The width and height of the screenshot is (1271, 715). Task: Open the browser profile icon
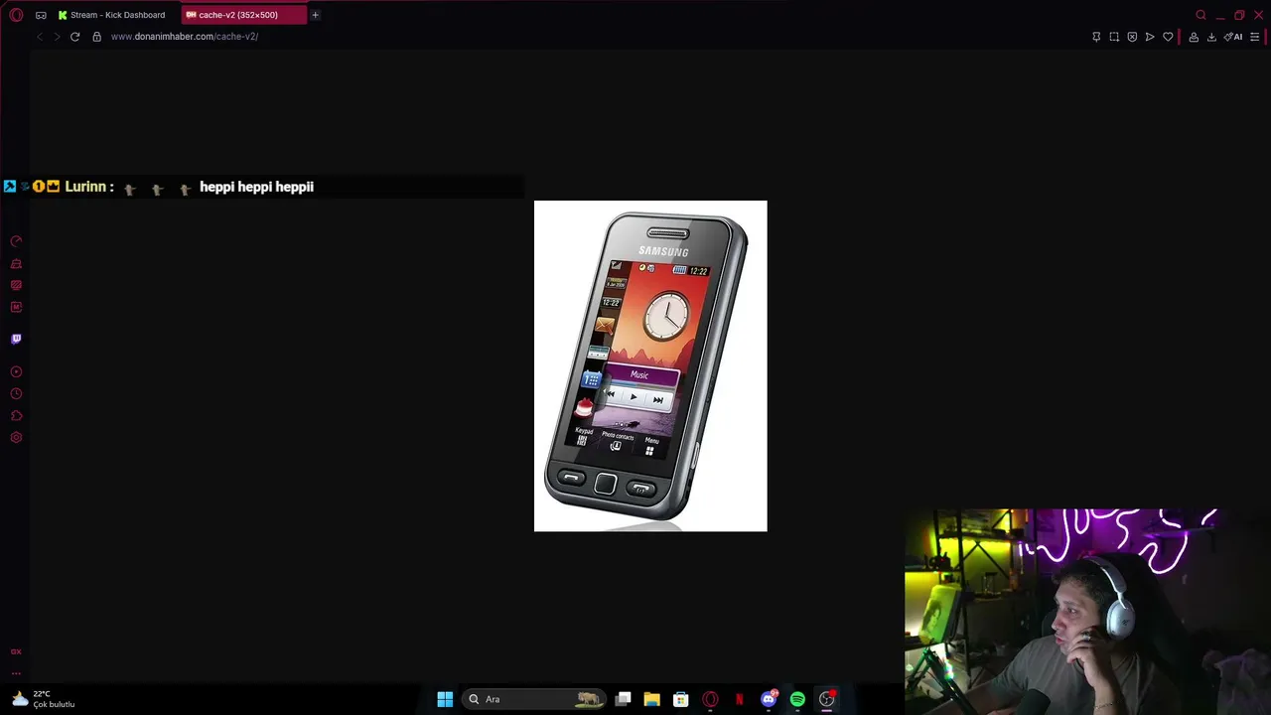coord(1194,37)
